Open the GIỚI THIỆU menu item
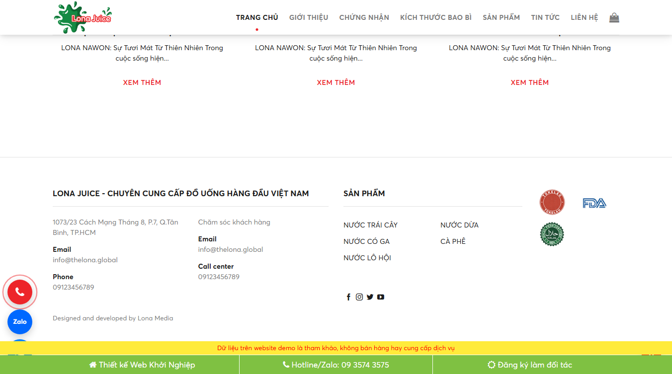Image resolution: width=672 pixels, height=374 pixels. pos(309,17)
